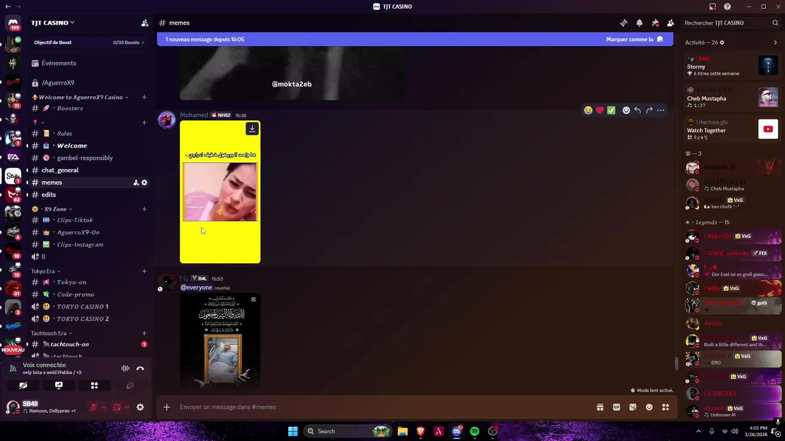React with the red heart emoji
The width and height of the screenshot is (785, 441).
[x=600, y=110]
